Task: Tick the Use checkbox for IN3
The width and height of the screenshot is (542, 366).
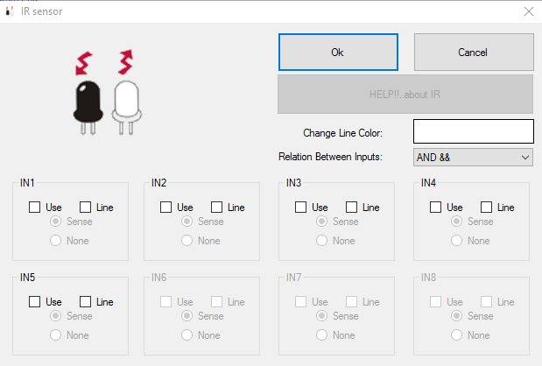Action: [300, 208]
